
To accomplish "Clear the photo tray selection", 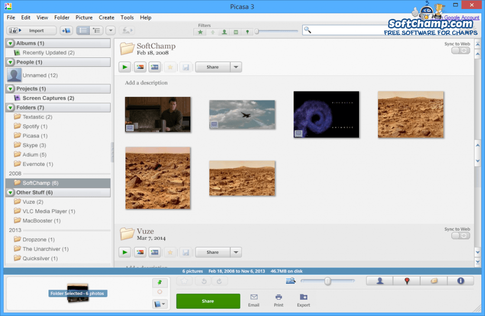I will click(160, 292).
